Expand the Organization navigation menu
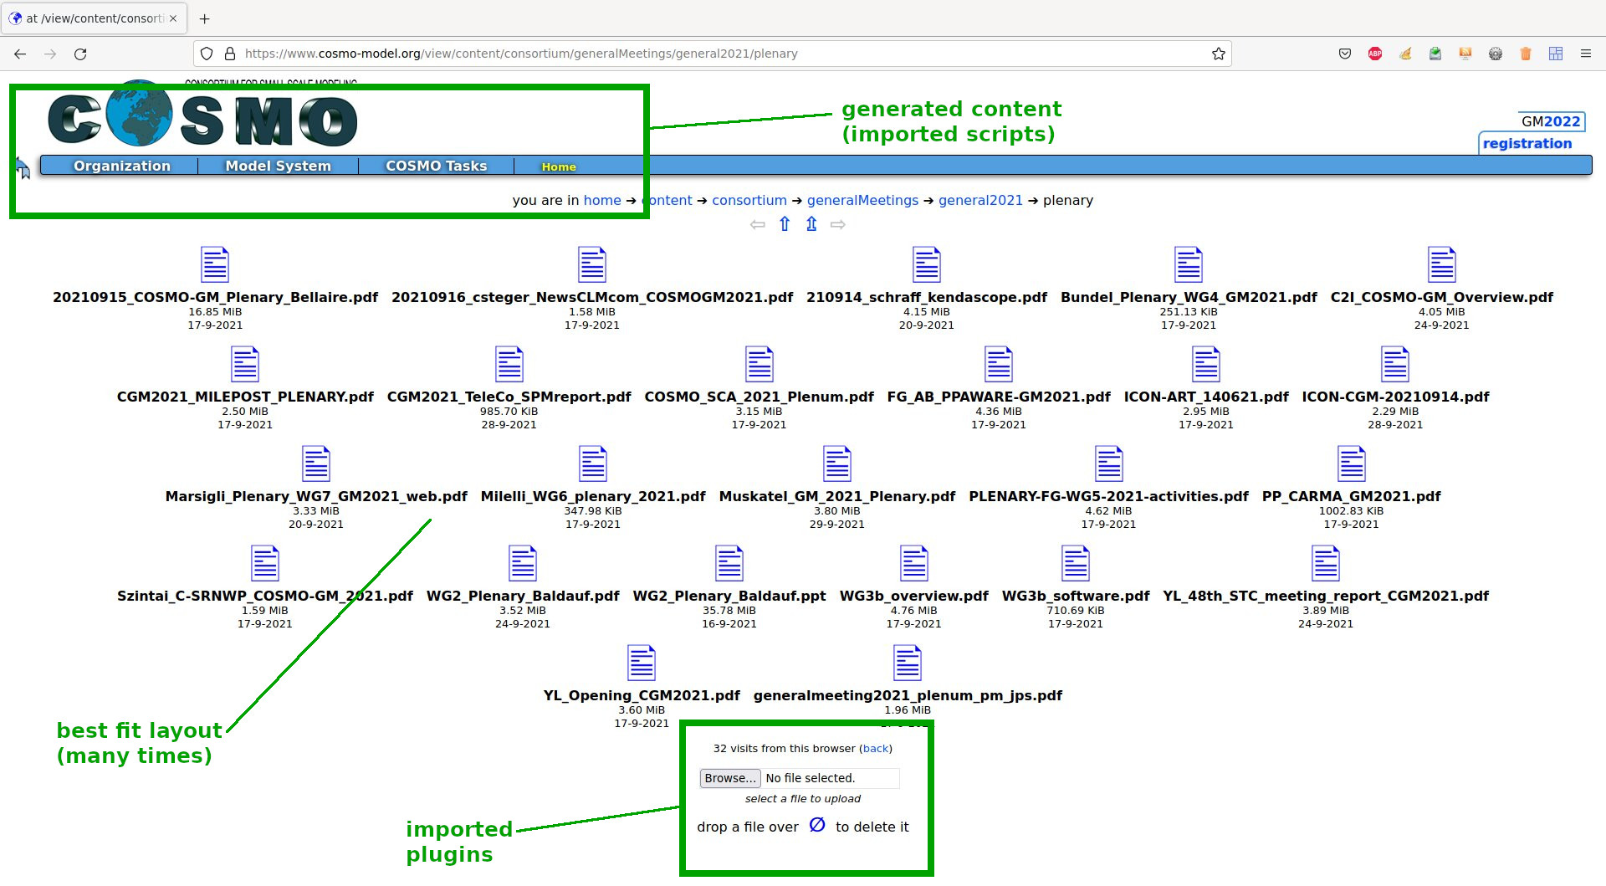 (121, 166)
